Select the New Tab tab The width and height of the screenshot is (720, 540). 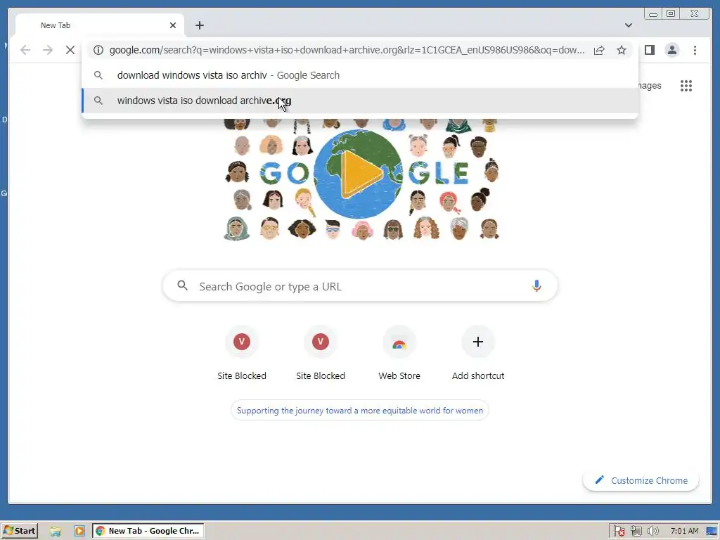[x=100, y=25]
